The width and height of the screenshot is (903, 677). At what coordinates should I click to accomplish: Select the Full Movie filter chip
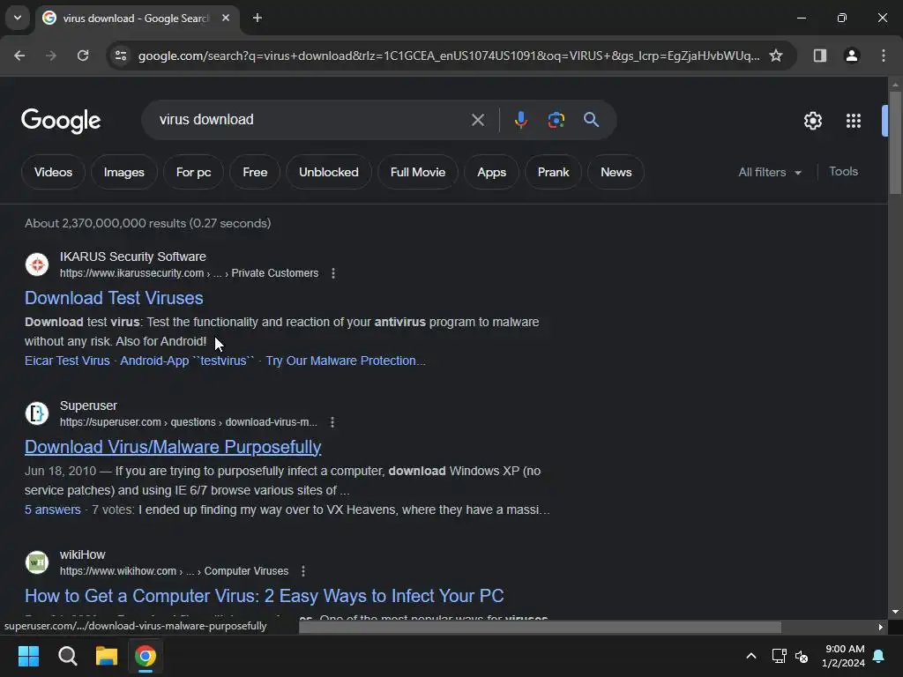[x=417, y=172]
